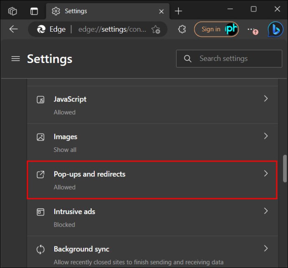Screen dimensions: 288x268
Task: Click the settings page scrollbar thumb
Action: pos(285,169)
